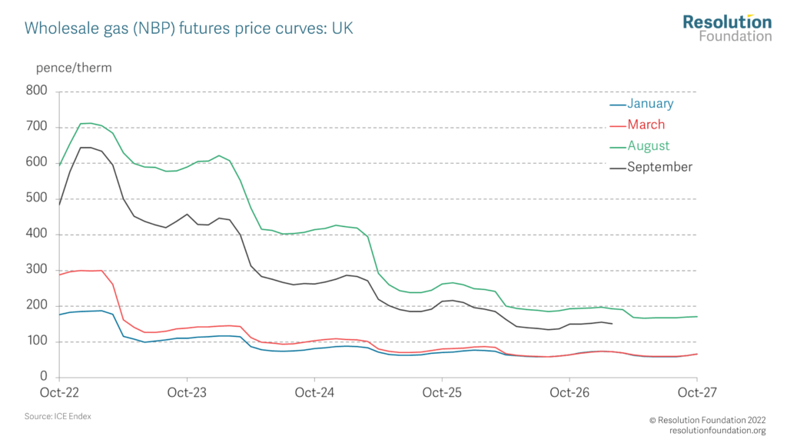
Task: Click the resolutionfoundation.org link text
Action: click(718, 431)
